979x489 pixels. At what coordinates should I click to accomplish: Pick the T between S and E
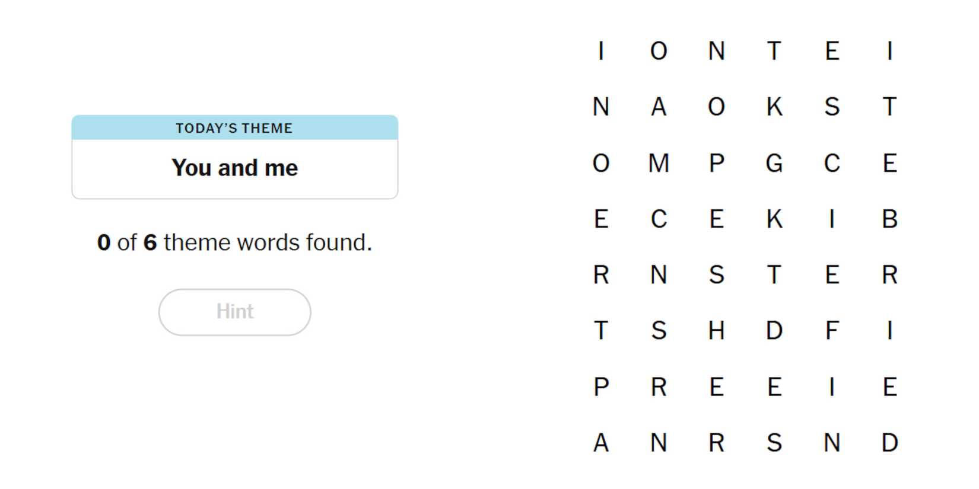tap(774, 275)
